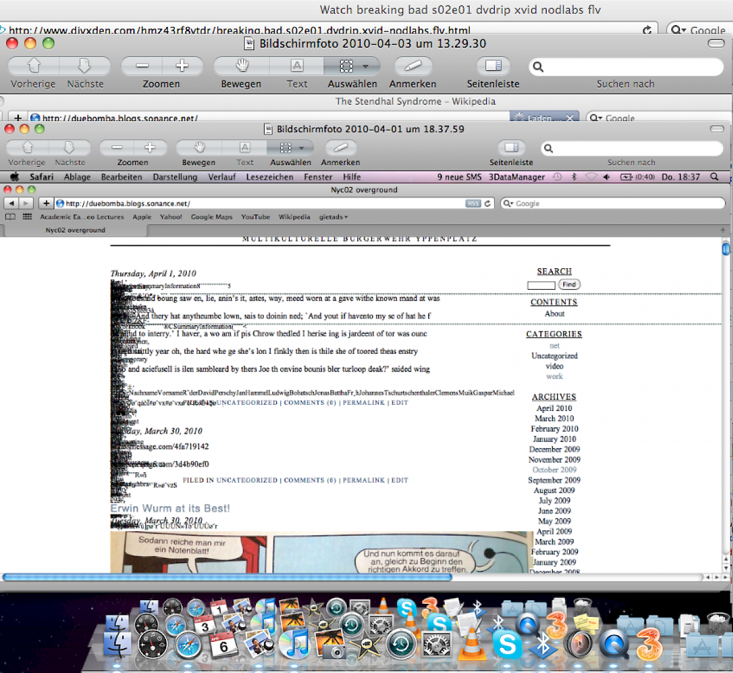This screenshot has height=673, width=733.
Task: Expand the gietads bookmarks dropdown
Action: (x=334, y=217)
